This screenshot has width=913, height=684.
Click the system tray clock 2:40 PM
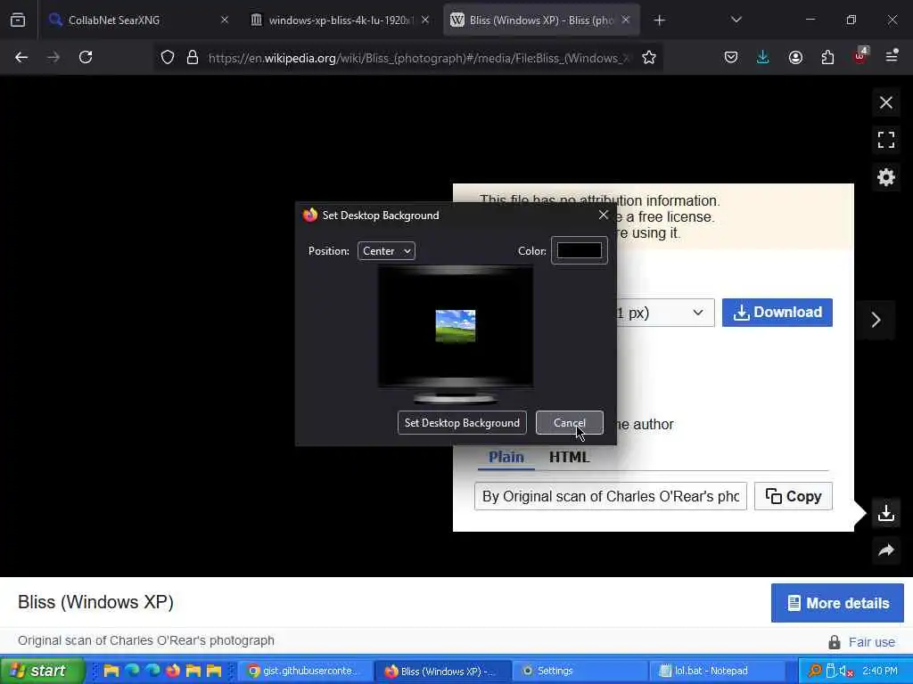(880, 671)
